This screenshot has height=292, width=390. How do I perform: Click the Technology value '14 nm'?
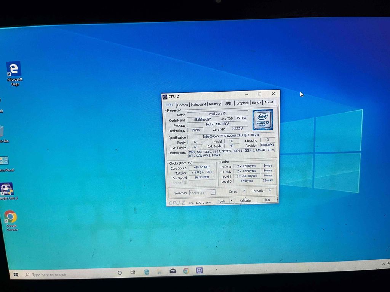[x=195, y=130]
